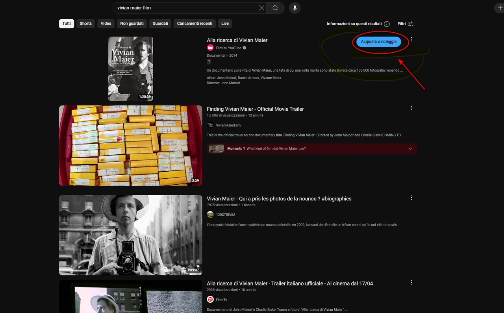Click the 'Director: John Maloof' line
This screenshot has width=504, height=313.
pos(223,83)
